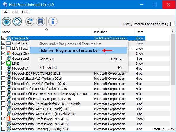Choose Refresh List in context menu
The height and width of the screenshot is (132, 176).
[x=78, y=68]
